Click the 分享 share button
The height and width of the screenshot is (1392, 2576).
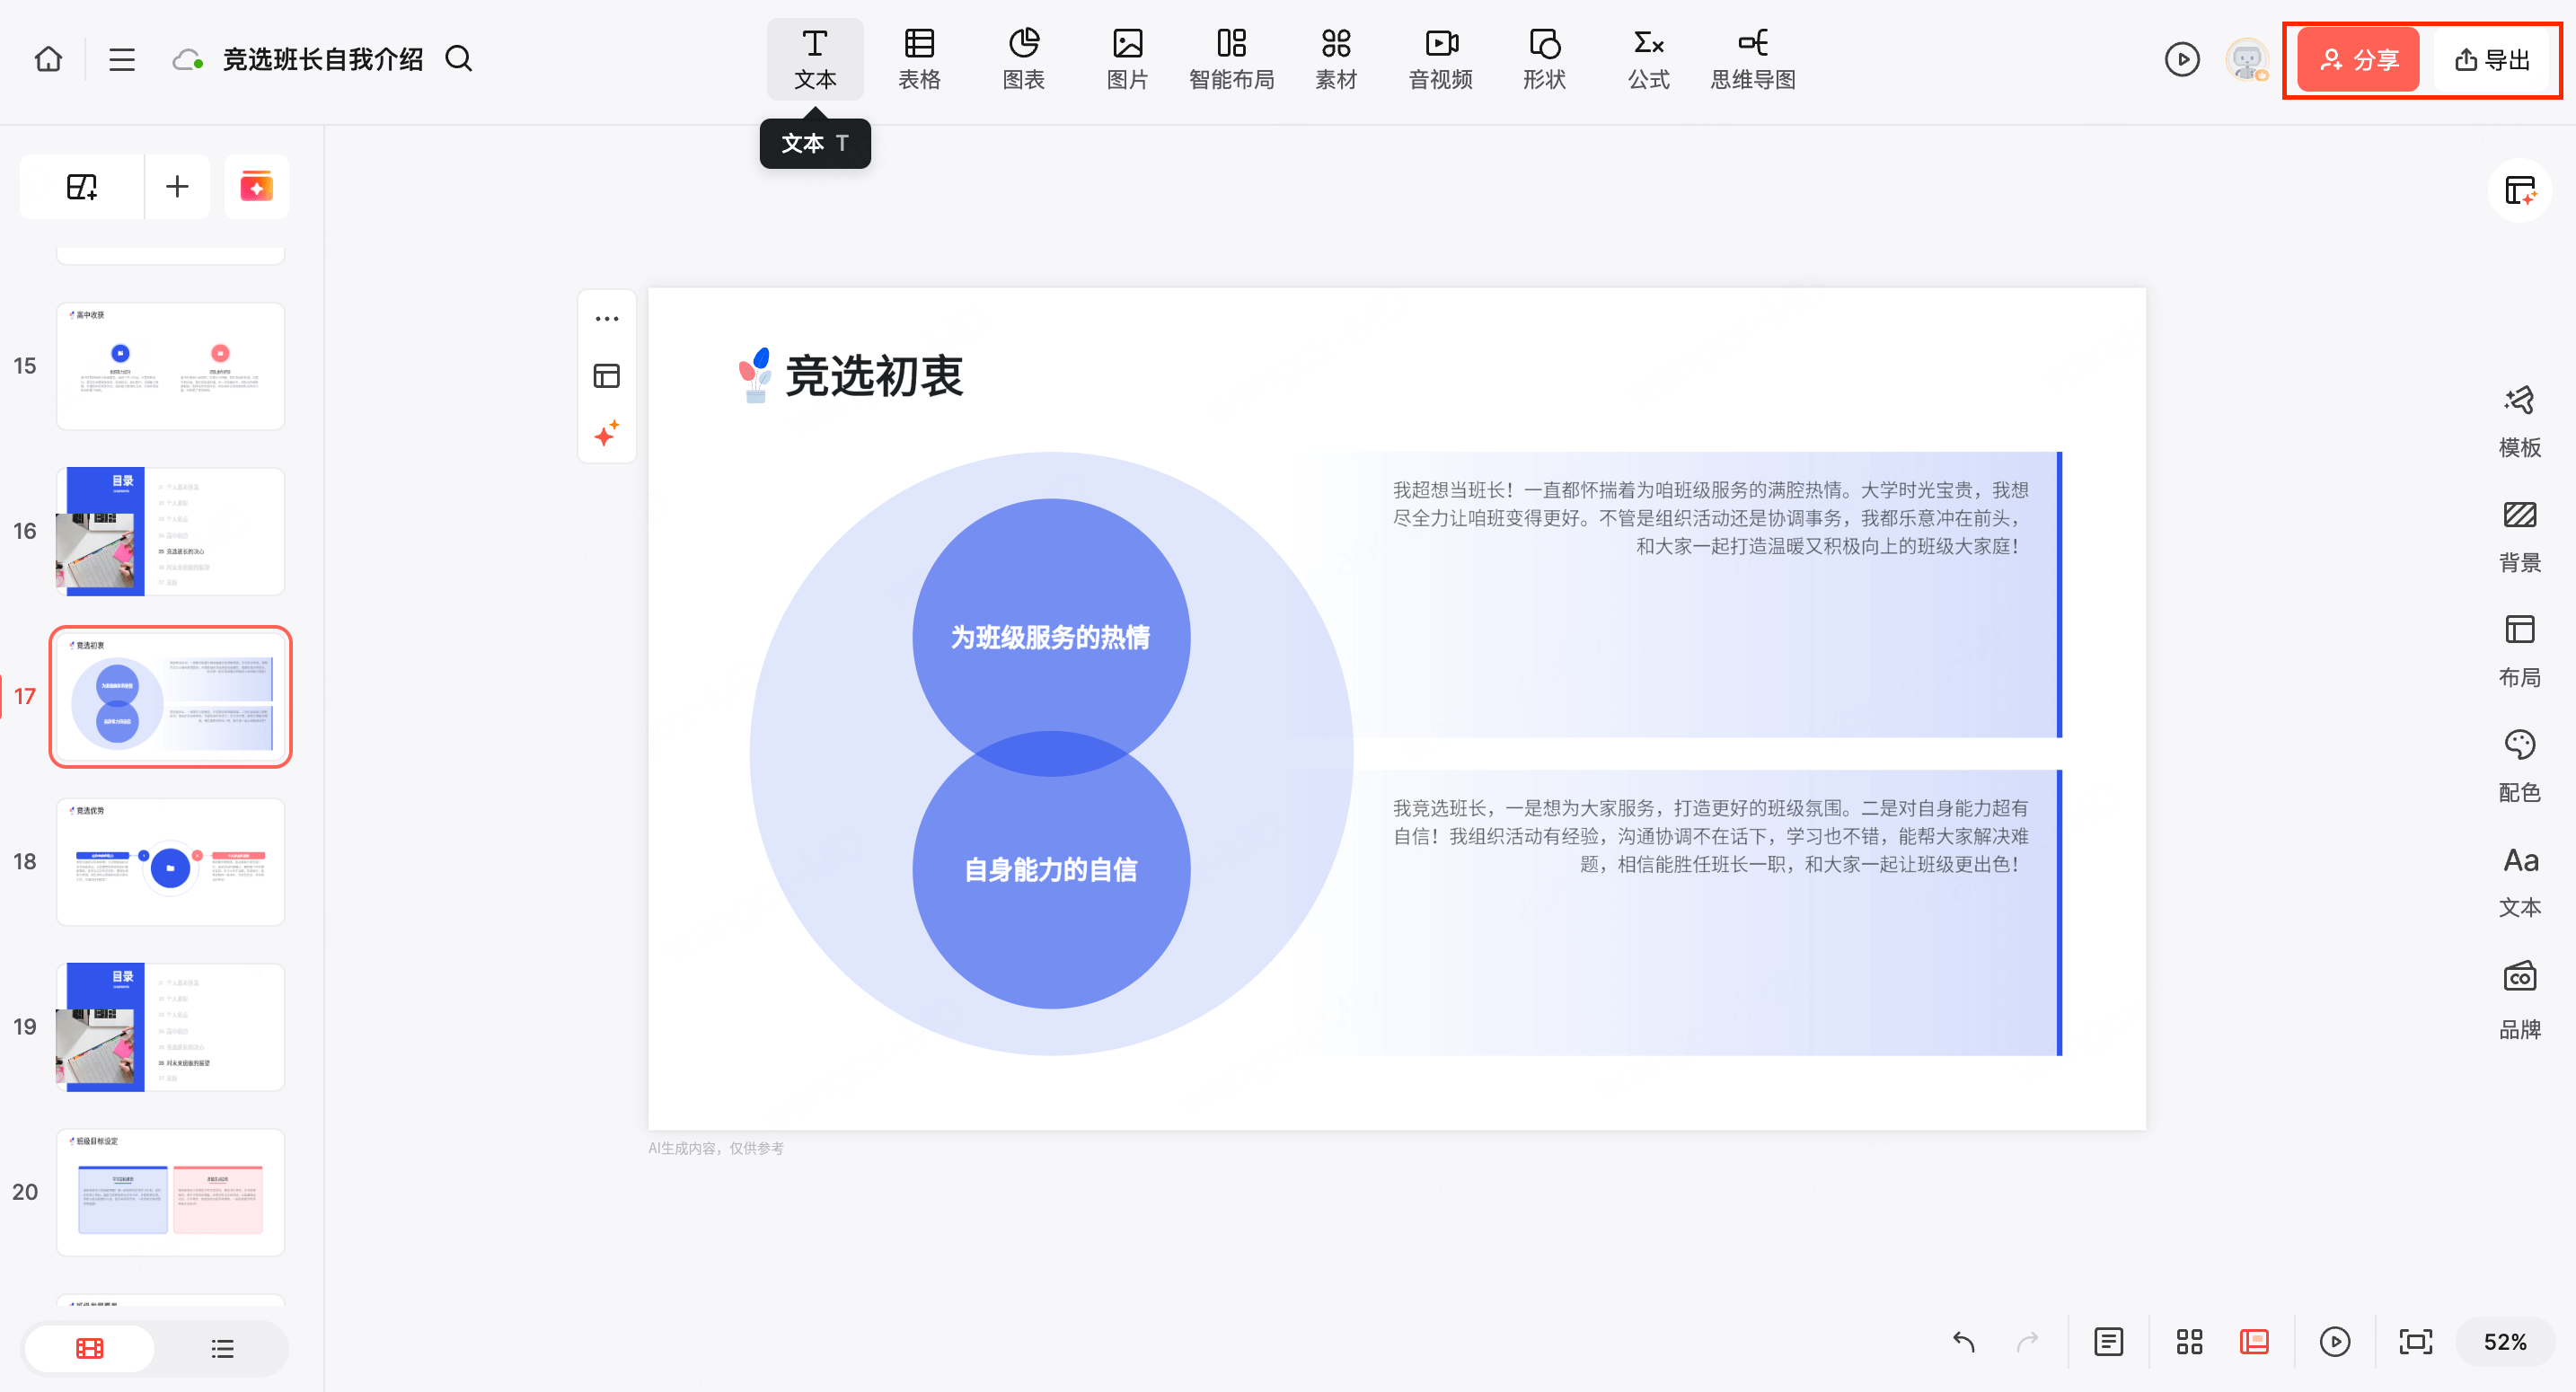pos(2356,59)
